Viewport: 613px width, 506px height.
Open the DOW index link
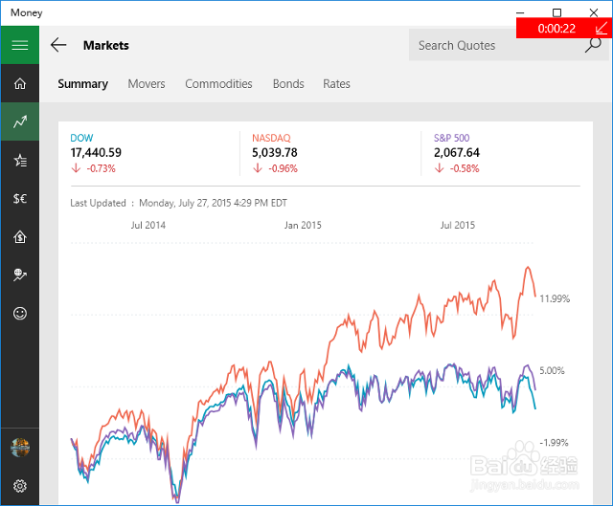point(81,138)
